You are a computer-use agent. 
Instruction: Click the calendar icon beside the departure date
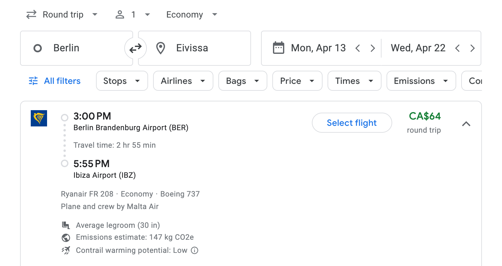(278, 48)
